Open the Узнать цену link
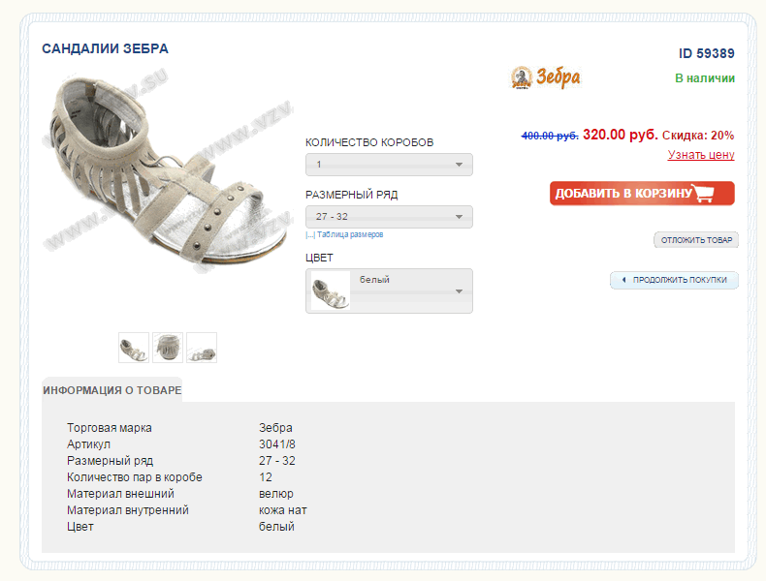 point(700,155)
